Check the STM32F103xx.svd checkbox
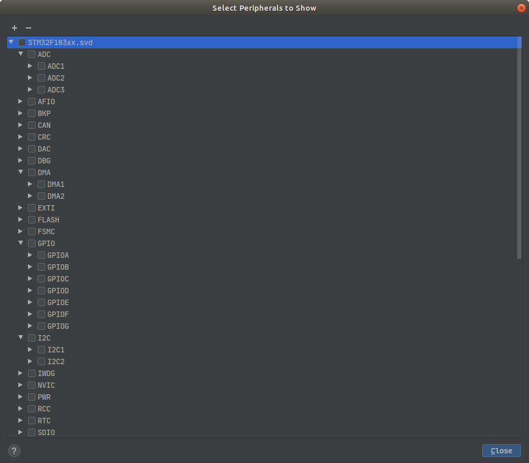 (x=22, y=42)
